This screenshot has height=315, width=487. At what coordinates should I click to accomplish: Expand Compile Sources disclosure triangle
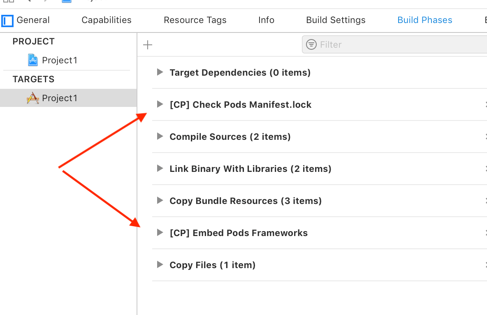160,137
